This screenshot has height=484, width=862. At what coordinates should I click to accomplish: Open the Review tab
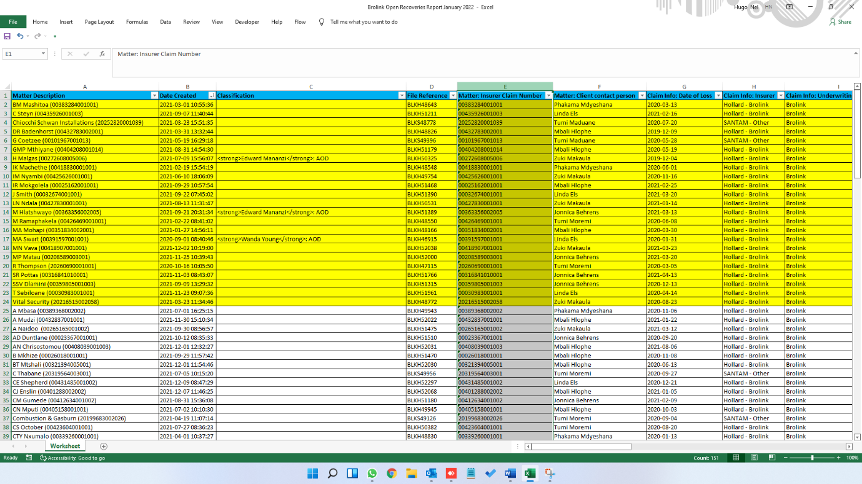tap(191, 22)
